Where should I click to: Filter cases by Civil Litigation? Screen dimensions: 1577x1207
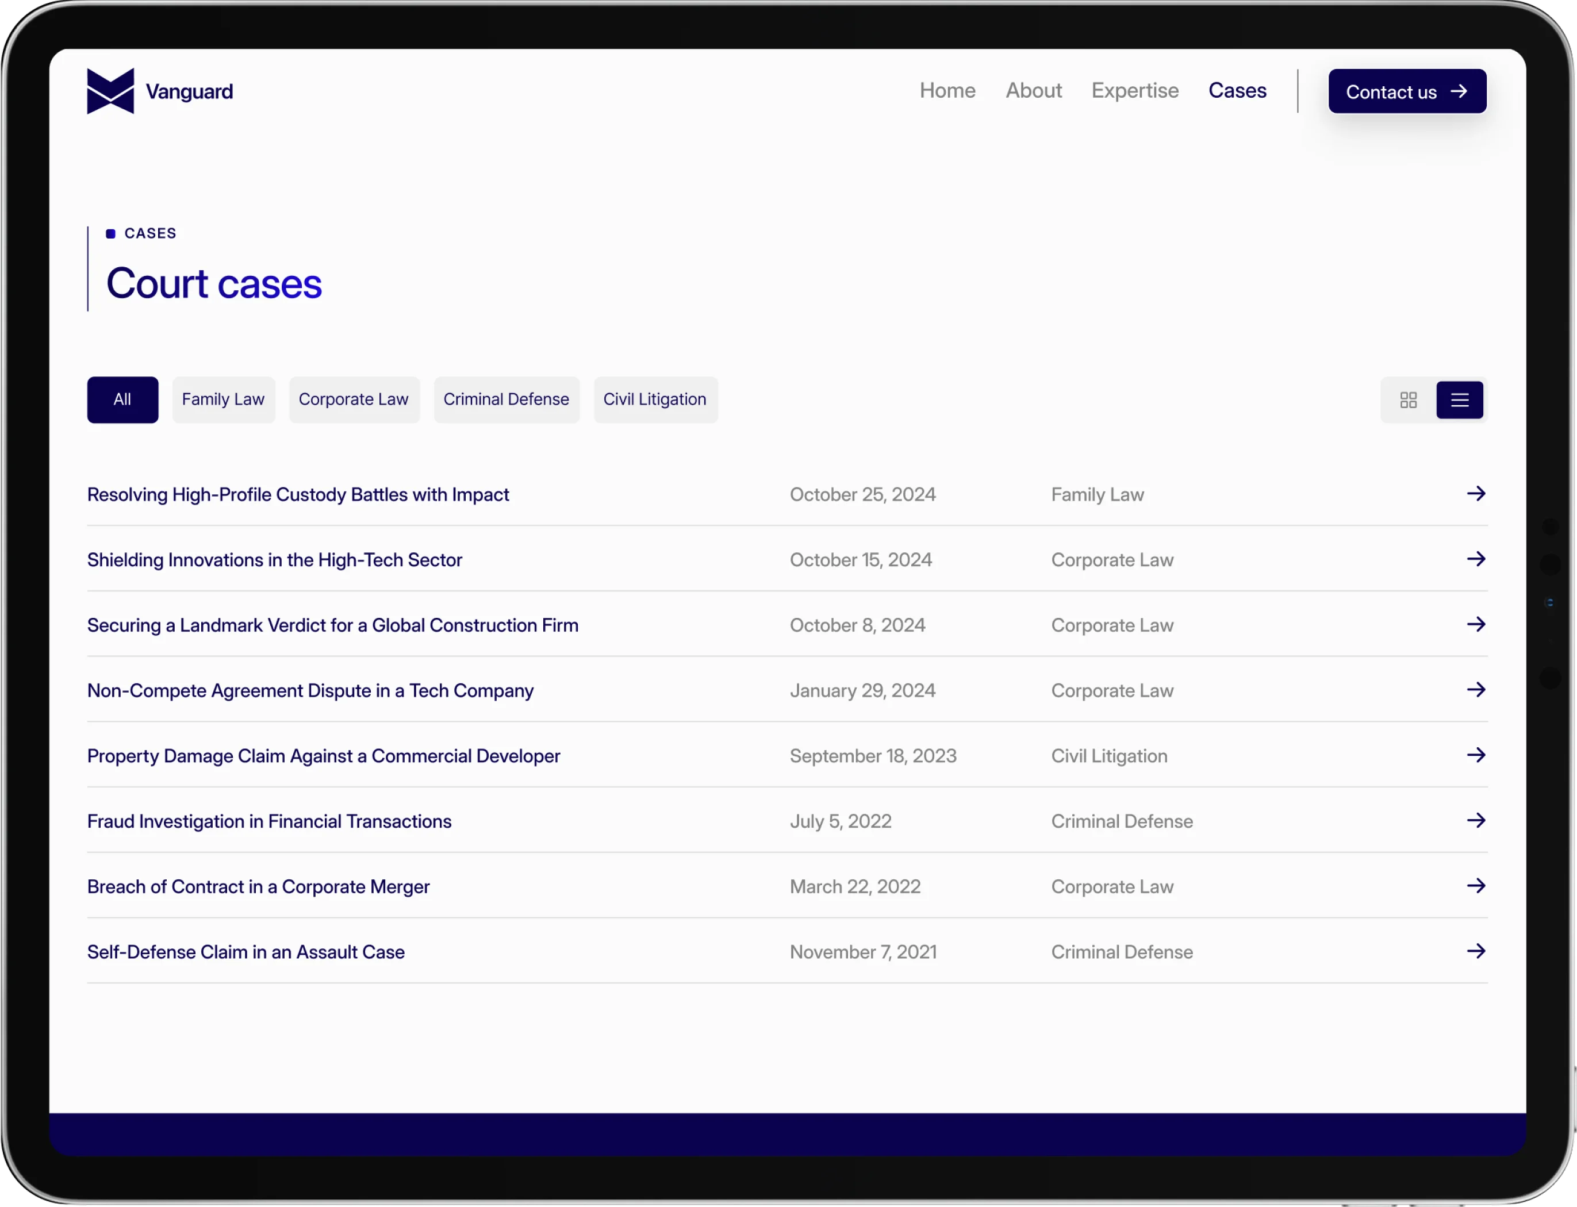[654, 400]
